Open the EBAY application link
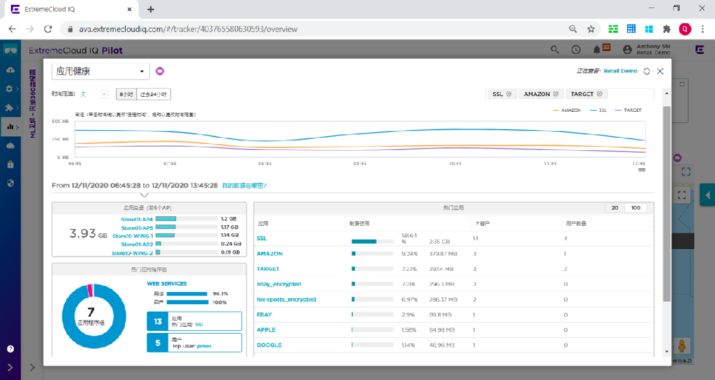 [264, 315]
